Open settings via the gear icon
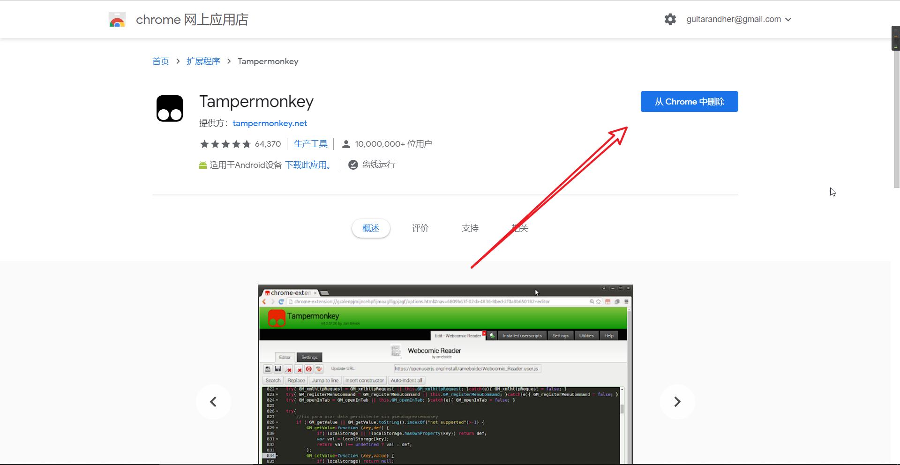This screenshot has width=900, height=465. 670,19
